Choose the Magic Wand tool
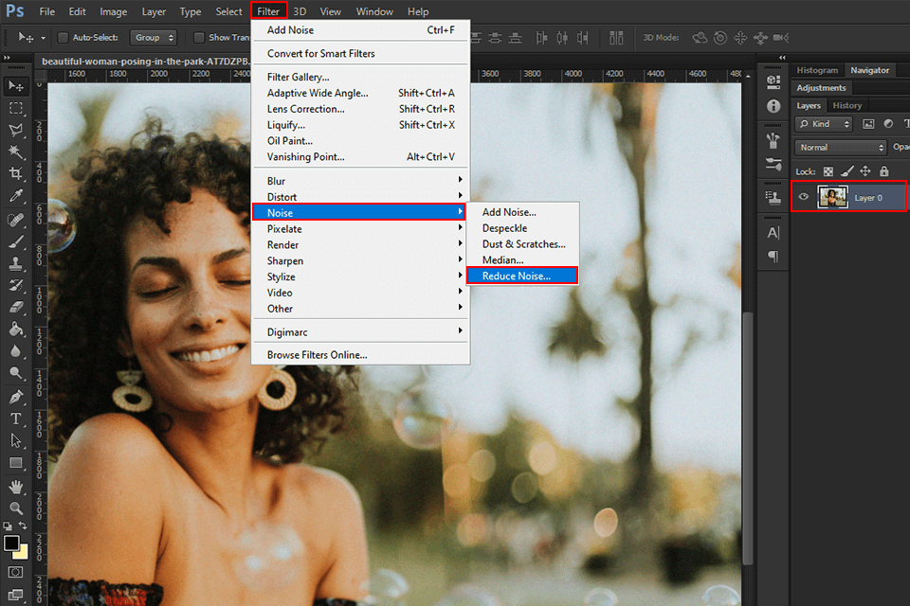This screenshot has height=606, width=910. coord(16,152)
